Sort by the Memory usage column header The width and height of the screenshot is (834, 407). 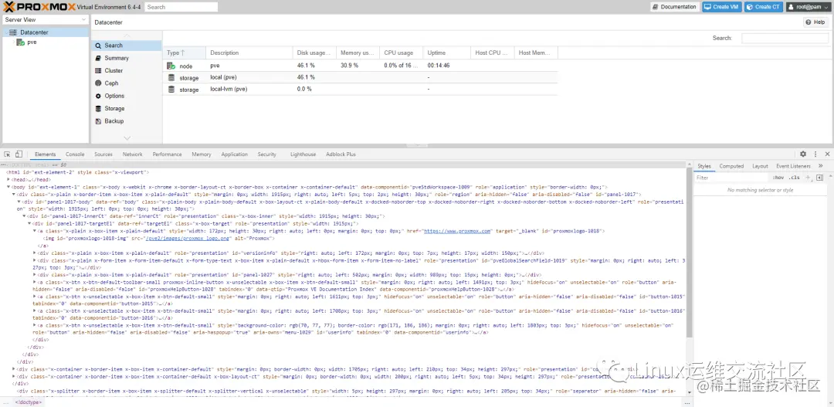tap(358, 53)
